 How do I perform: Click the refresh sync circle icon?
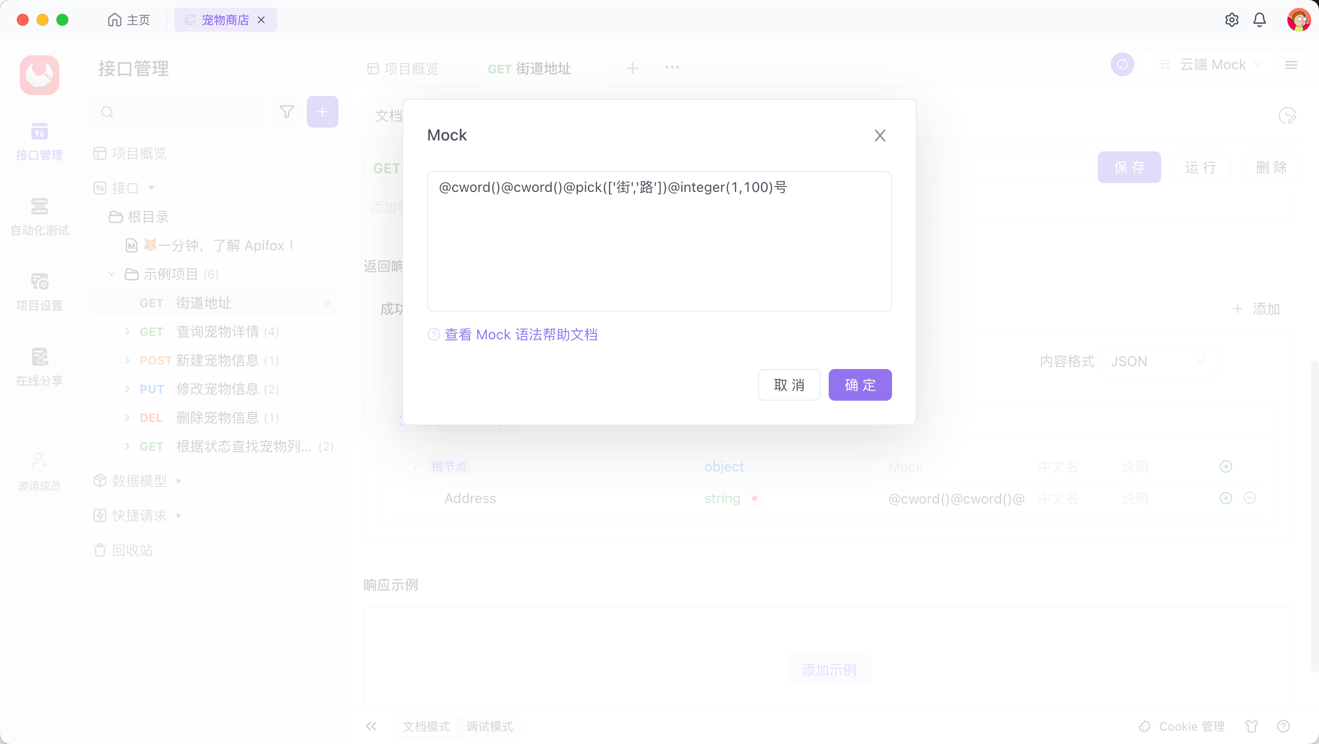point(1123,64)
